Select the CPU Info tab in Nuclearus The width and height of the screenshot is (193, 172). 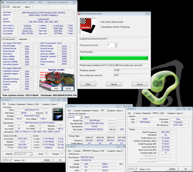pyautogui.click(x=6, y=7)
